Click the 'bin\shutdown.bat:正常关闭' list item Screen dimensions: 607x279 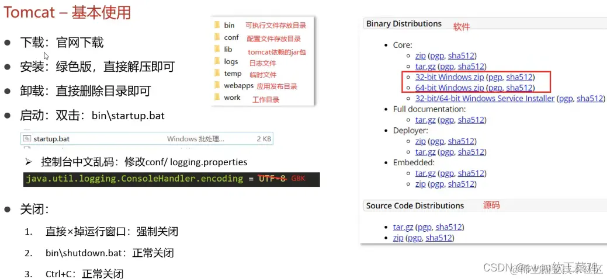pos(110,253)
